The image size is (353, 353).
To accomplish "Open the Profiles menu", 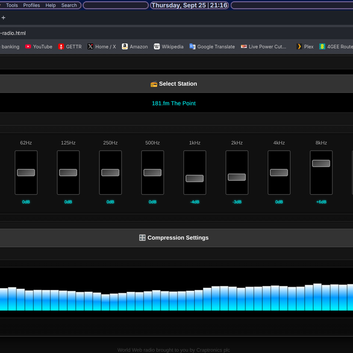I will click(31, 5).
